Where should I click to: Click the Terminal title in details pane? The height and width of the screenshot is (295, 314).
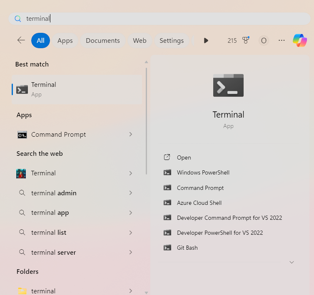coord(228,115)
